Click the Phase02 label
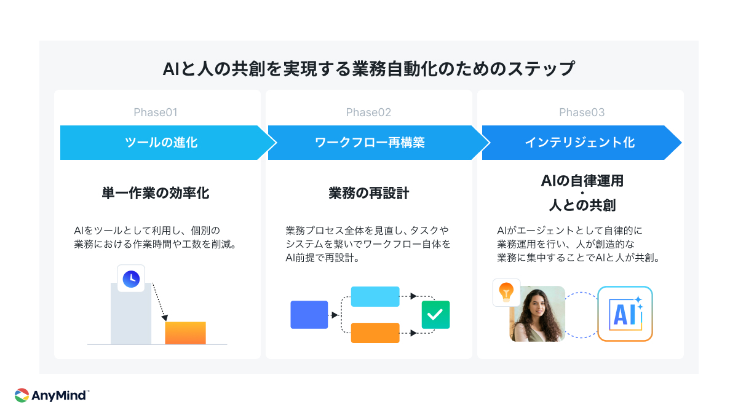Image resolution: width=738 pixels, height=415 pixels. pyautogui.click(x=368, y=113)
